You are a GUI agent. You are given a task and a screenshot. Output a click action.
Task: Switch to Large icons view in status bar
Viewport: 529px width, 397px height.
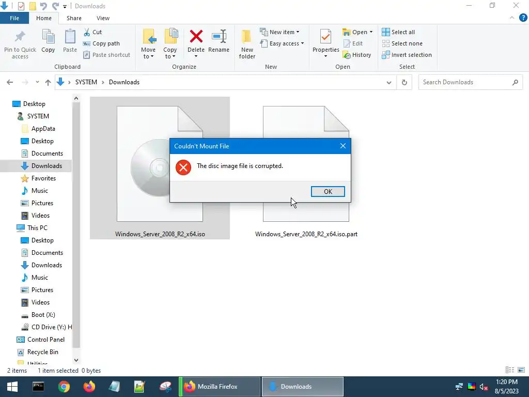[521, 370]
